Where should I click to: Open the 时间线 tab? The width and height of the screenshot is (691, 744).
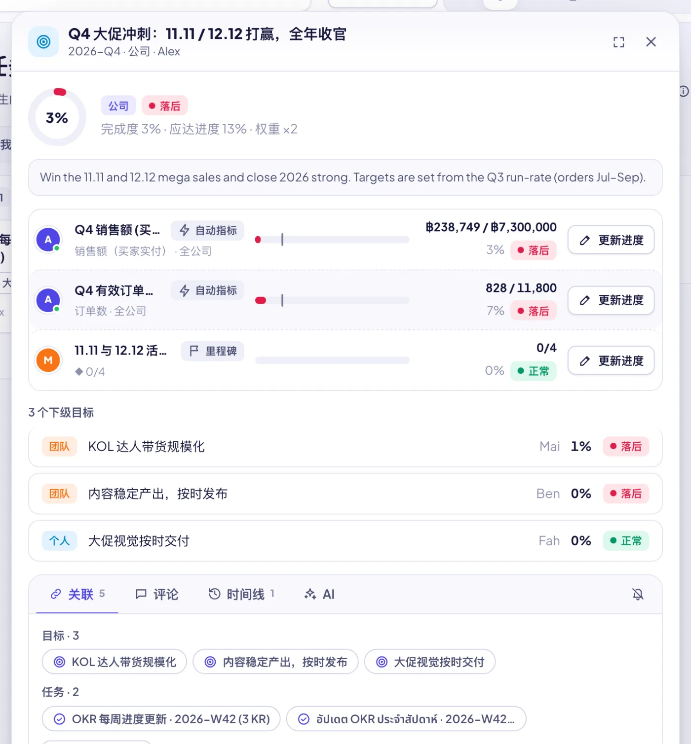tap(241, 594)
